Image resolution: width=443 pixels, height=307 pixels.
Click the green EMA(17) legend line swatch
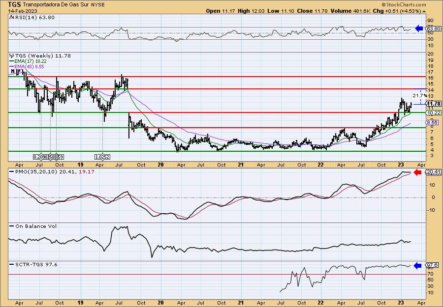[x=11, y=61]
